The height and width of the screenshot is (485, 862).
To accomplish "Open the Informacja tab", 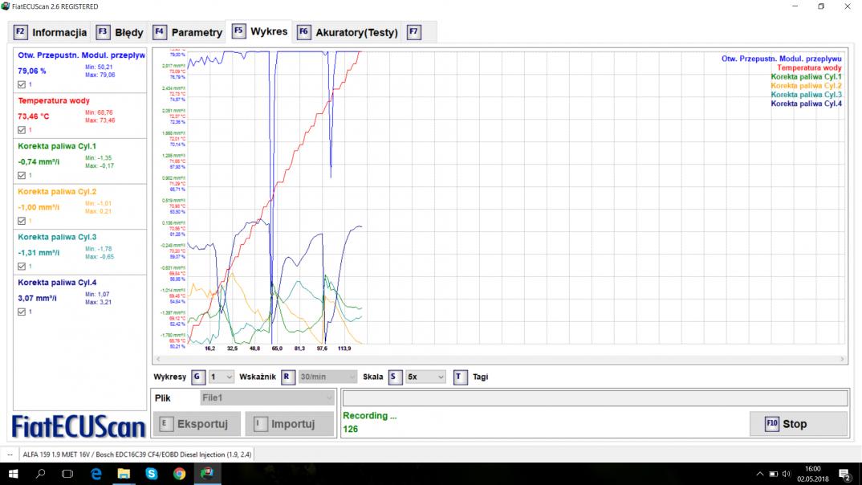I will coord(50,32).
